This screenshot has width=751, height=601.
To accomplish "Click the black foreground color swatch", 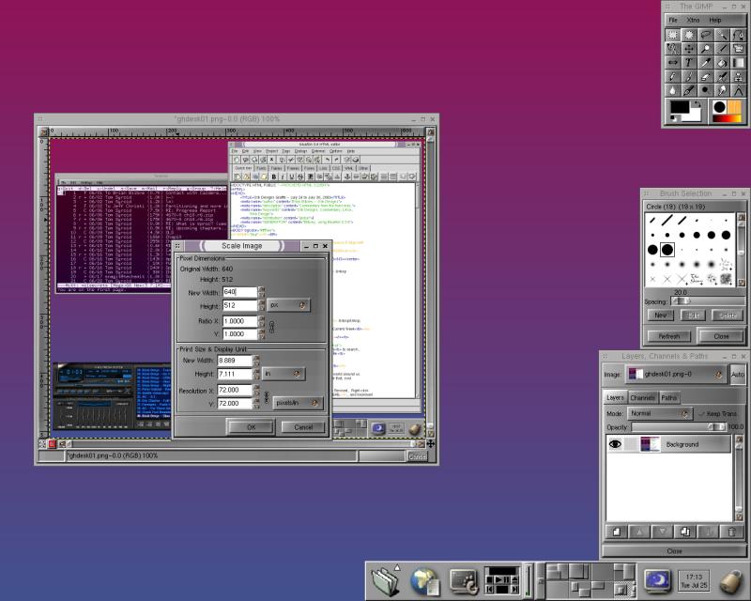I will tap(678, 108).
